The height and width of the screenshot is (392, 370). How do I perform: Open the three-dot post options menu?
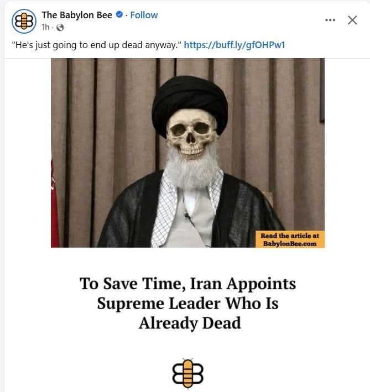[x=330, y=20]
